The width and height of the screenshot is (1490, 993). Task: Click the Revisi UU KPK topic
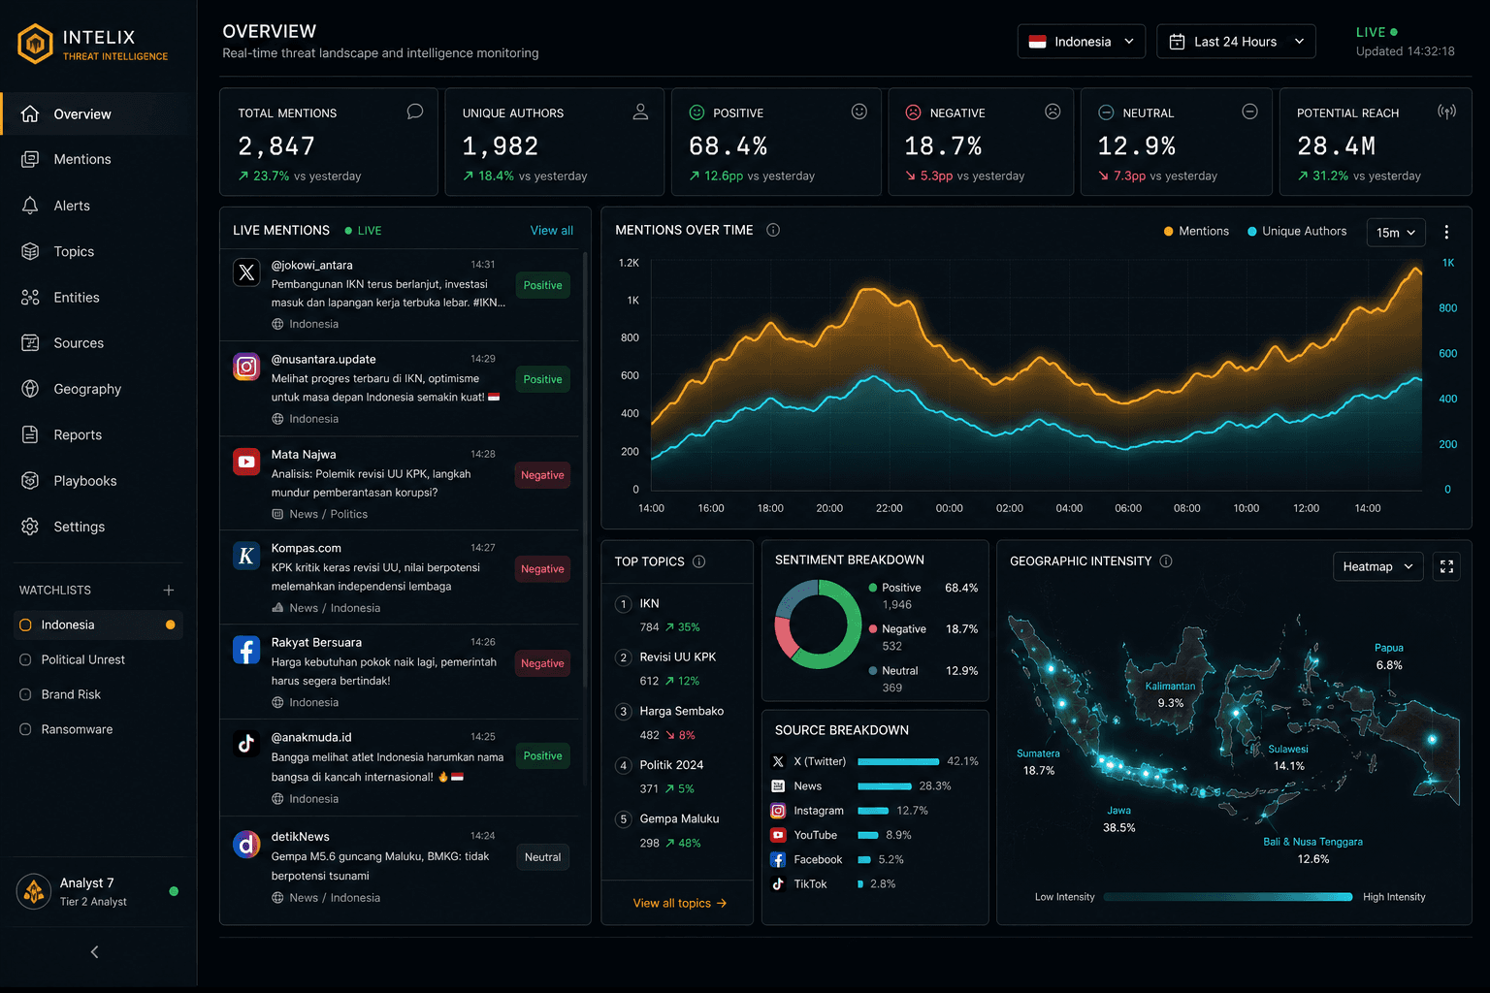coord(677,668)
